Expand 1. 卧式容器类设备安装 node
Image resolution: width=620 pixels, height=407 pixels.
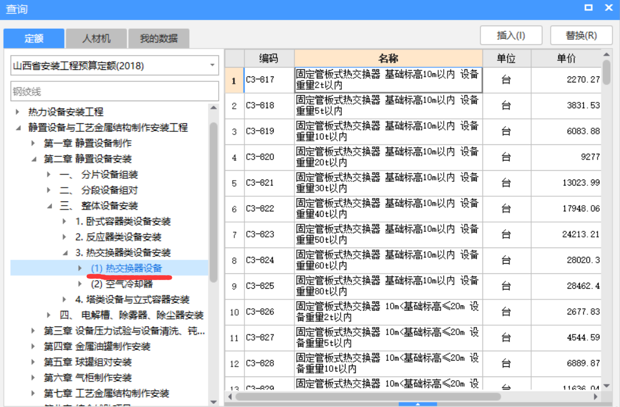(64, 221)
